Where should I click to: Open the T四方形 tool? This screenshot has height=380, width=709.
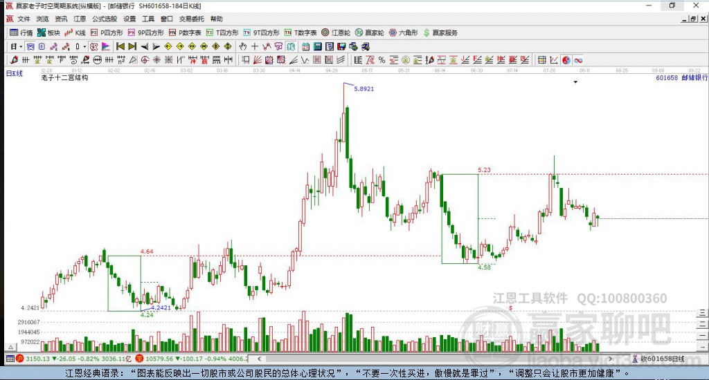pyautogui.click(x=222, y=33)
